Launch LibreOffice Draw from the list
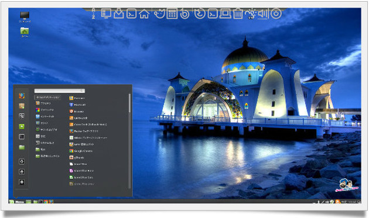369x218 pixels. (x=81, y=184)
